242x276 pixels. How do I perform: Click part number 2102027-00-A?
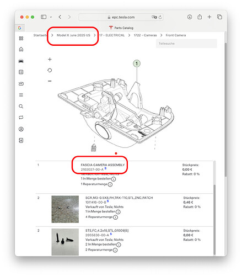click(x=92, y=169)
